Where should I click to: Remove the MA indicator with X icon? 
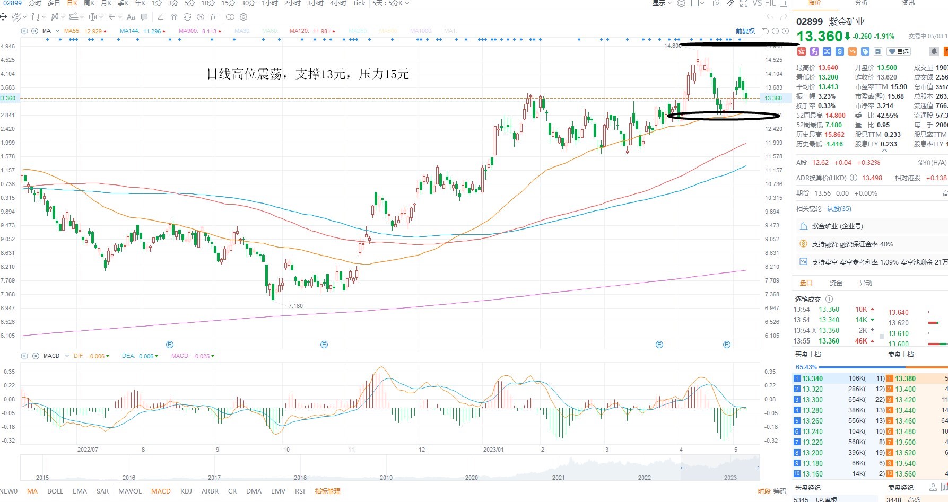coord(34,31)
